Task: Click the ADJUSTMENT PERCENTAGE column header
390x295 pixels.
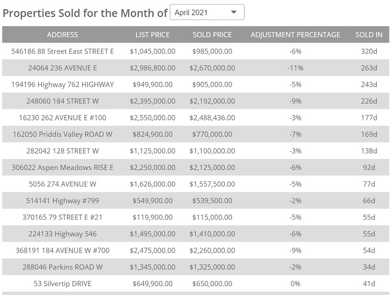Action: [295, 35]
